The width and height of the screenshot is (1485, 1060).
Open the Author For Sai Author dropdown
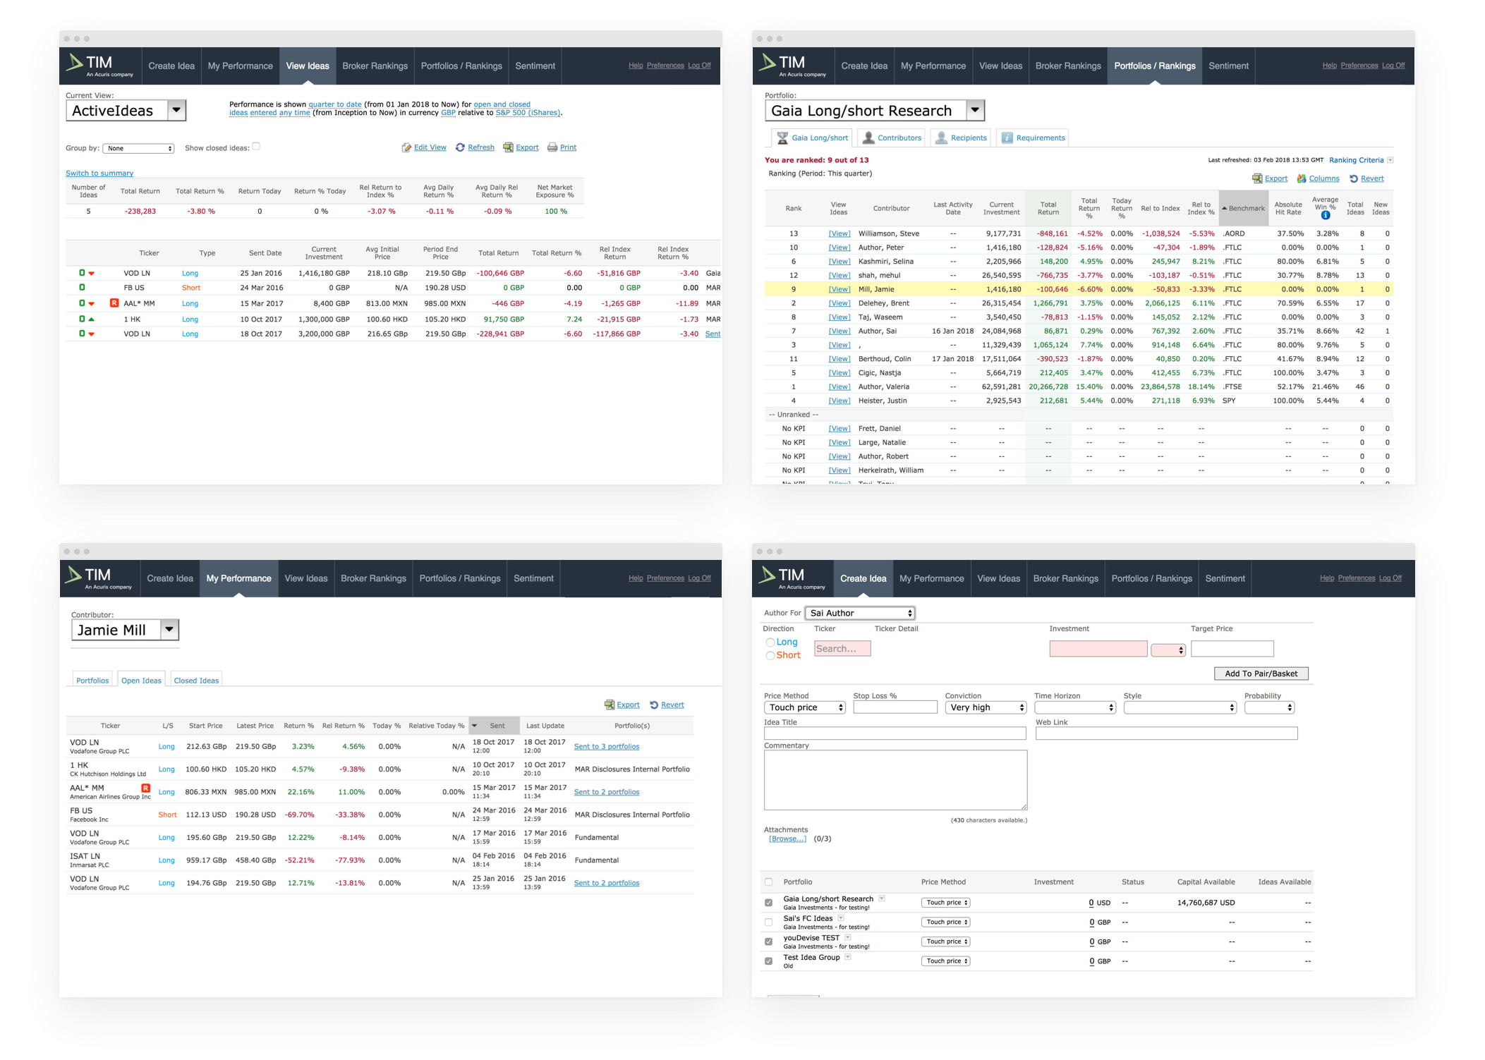860,613
